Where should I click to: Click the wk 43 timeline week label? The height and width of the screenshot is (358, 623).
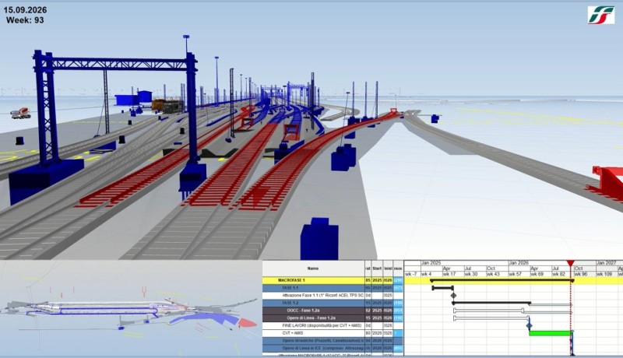tap(492, 274)
